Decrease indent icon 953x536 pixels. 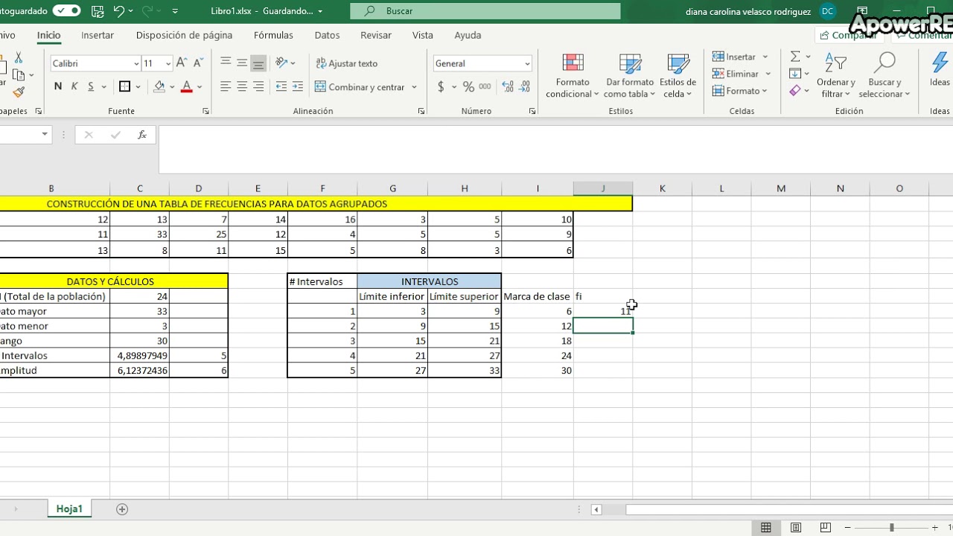point(281,87)
